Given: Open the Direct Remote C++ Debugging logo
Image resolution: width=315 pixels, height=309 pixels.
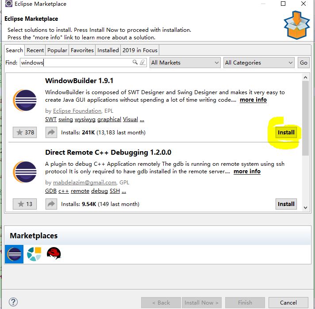Looking at the screenshot, I should 25,172.
